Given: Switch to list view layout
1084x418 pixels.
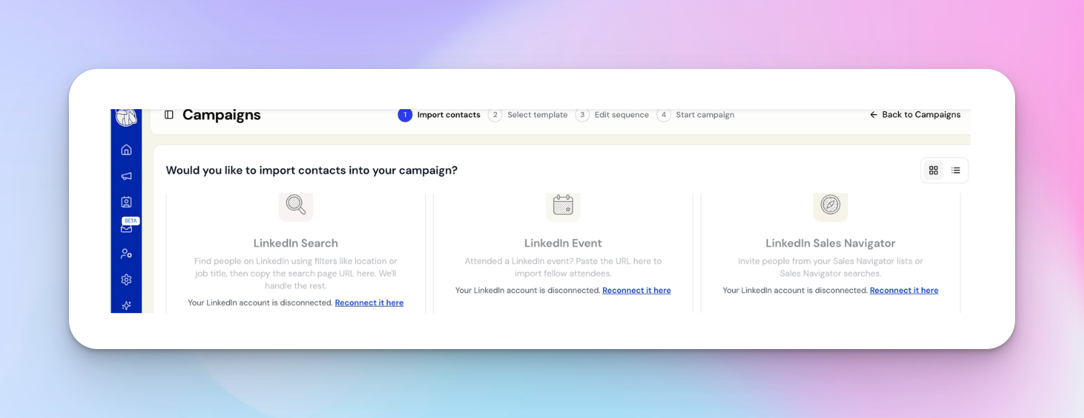Looking at the screenshot, I should (x=955, y=170).
